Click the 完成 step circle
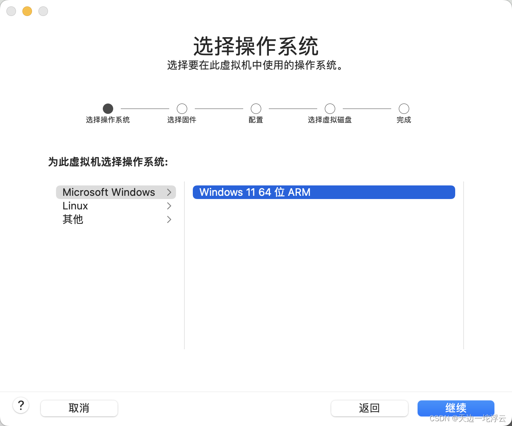Image resolution: width=512 pixels, height=426 pixels. click(404, 109)
